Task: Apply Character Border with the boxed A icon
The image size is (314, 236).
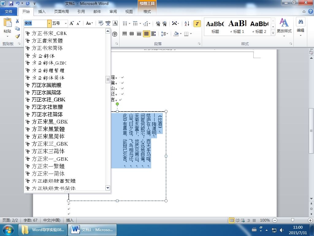Action: pos(115,23)
